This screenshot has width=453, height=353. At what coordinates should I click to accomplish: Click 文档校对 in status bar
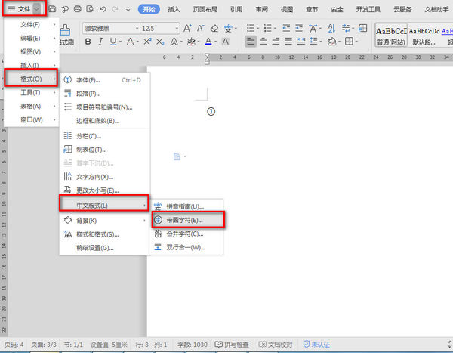coord(276,345)
